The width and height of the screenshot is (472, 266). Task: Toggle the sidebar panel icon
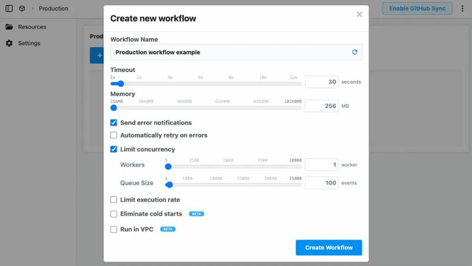9,9
